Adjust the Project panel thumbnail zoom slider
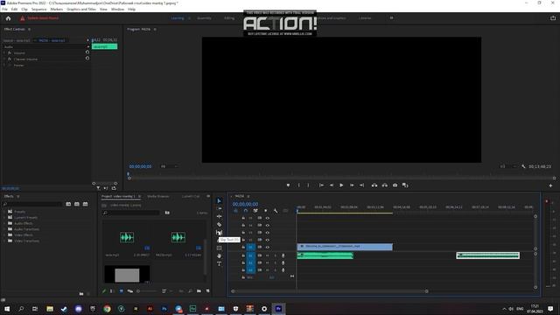 147,291
